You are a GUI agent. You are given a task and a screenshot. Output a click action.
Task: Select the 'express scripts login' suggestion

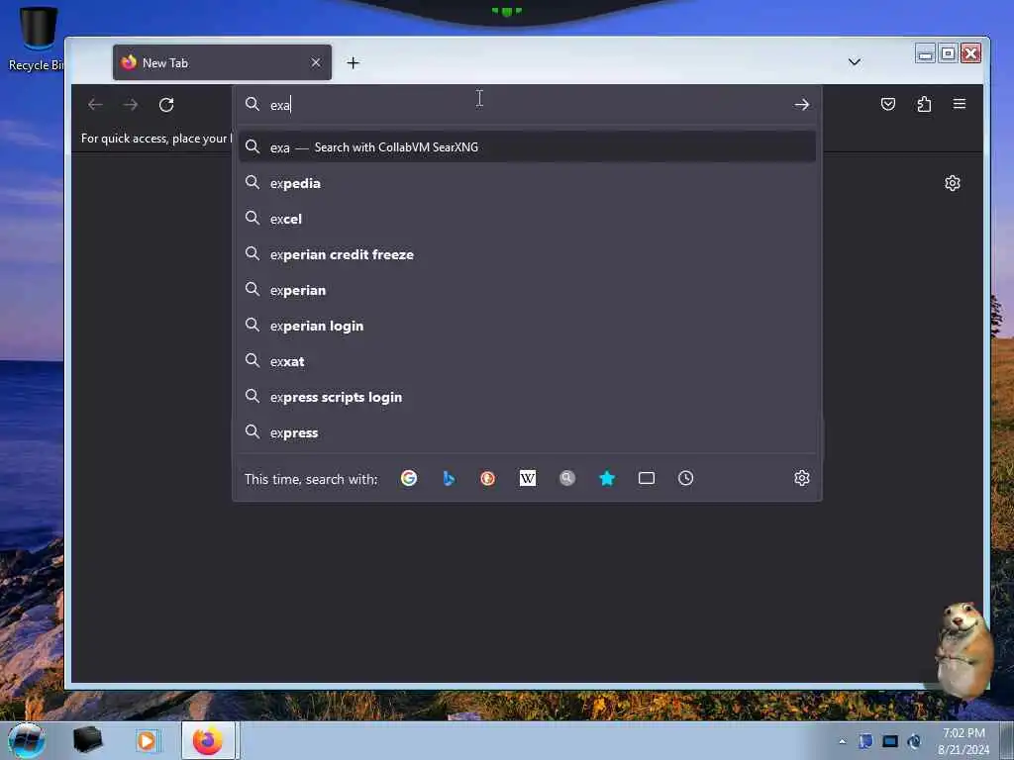point(527,397)
